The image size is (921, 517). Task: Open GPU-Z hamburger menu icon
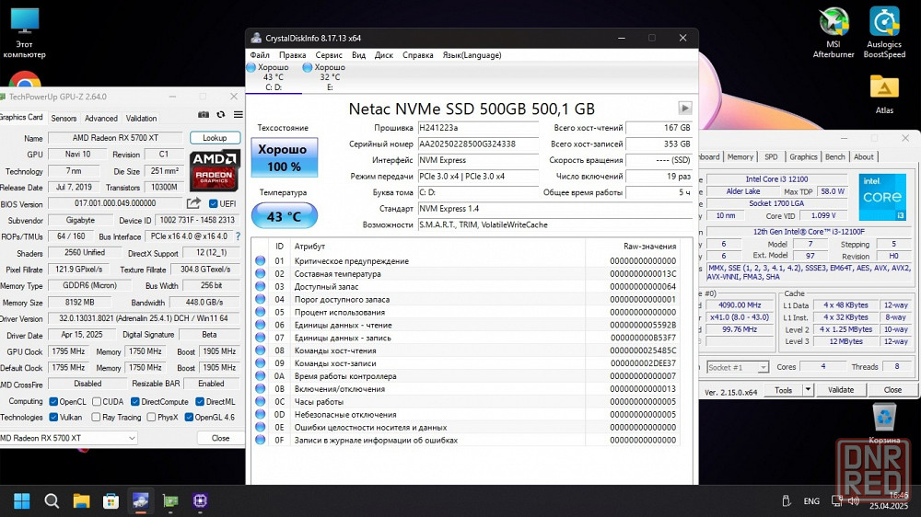238,114
